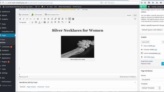164x92 pixels.
Task: Click the Save Draft button
Action: (145, 42)
